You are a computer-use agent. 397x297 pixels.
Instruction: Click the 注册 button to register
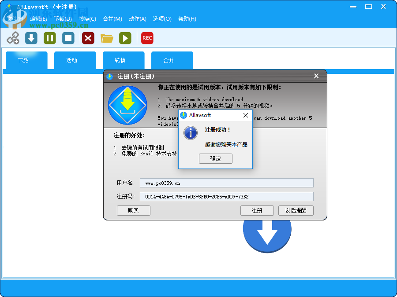[257, 210]
